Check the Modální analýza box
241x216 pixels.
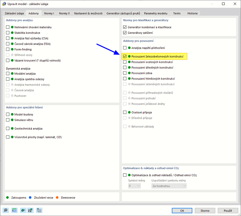(8, 73)
